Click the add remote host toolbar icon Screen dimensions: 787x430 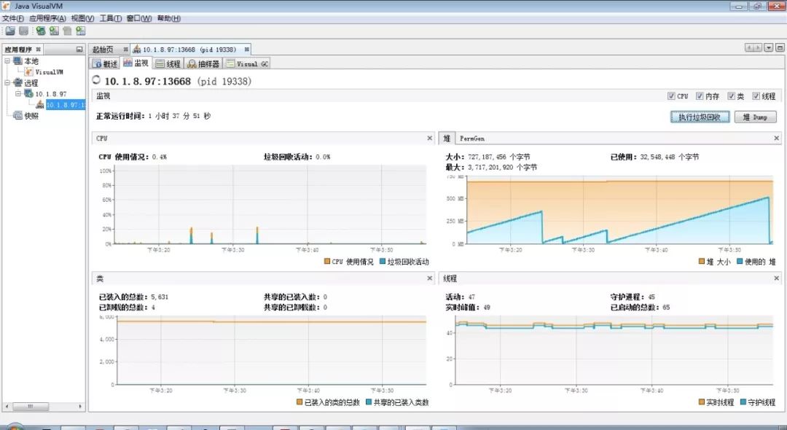[41, 31]
